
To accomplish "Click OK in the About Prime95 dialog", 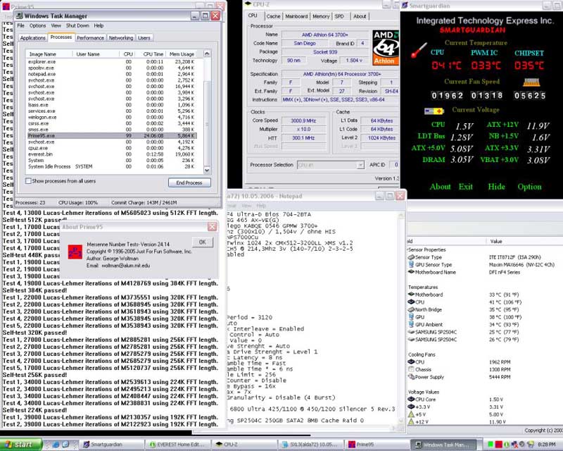I will [203, 242].
